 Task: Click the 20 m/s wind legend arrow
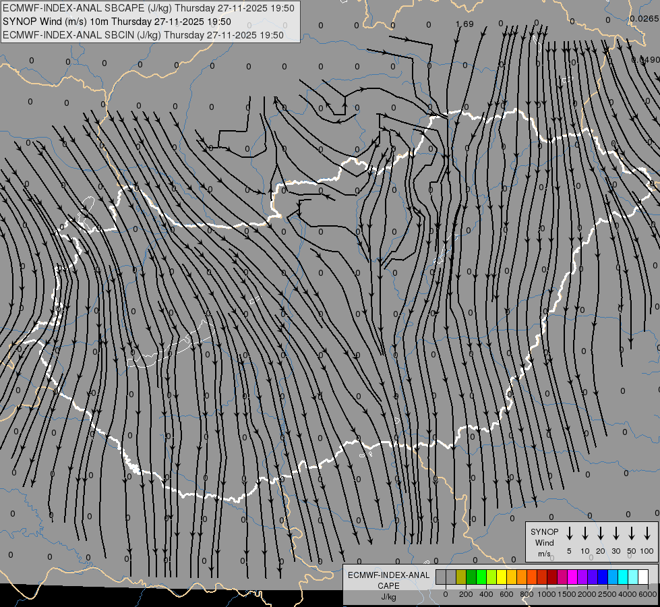point(600,533)
